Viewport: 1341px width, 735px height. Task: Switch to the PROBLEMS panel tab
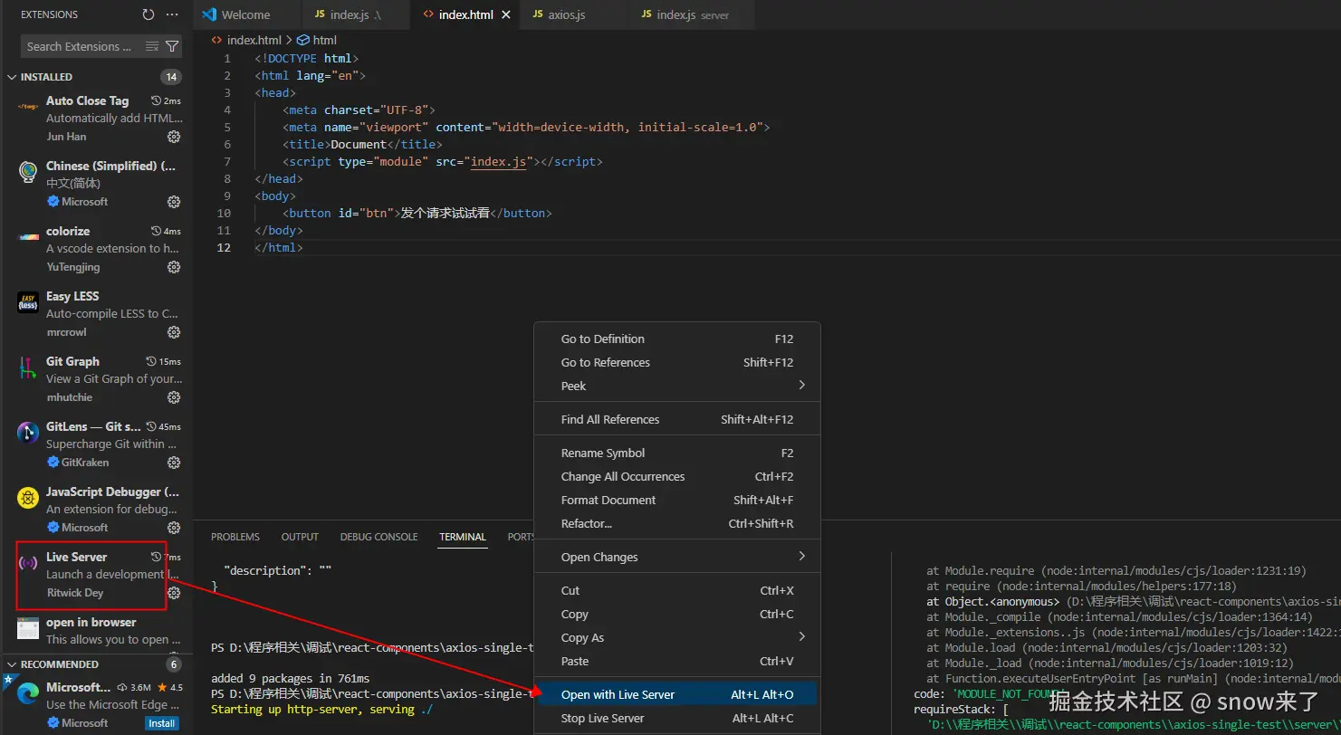tap(235, 537)
